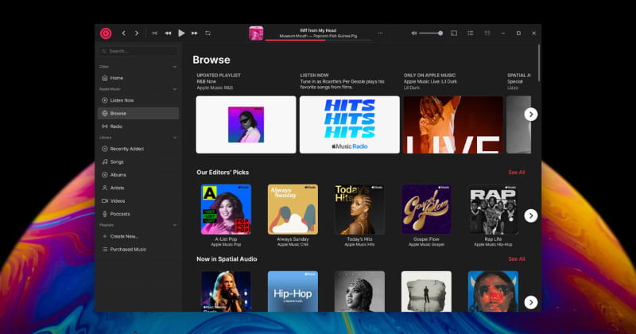Viewport: 636px width, 334px height.
Task: Collapse the Library sidebar section
Action: pyautogui.click(x=175, y=138)
